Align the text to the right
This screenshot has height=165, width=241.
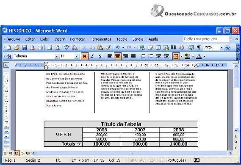point(125,56)
